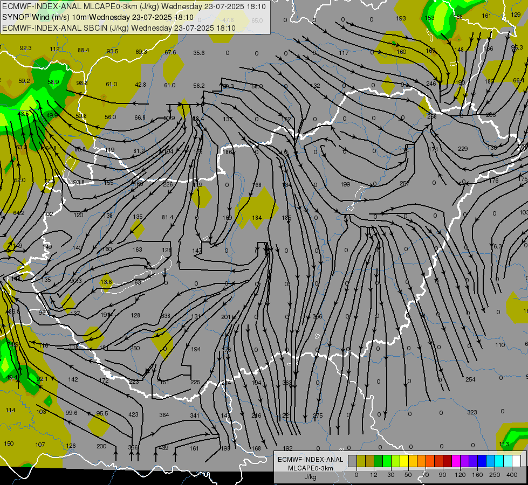Image resolution: width=528 pixels, height=485 pixels.
Task: Click the map value 92.3
Action: coord(25,48)
